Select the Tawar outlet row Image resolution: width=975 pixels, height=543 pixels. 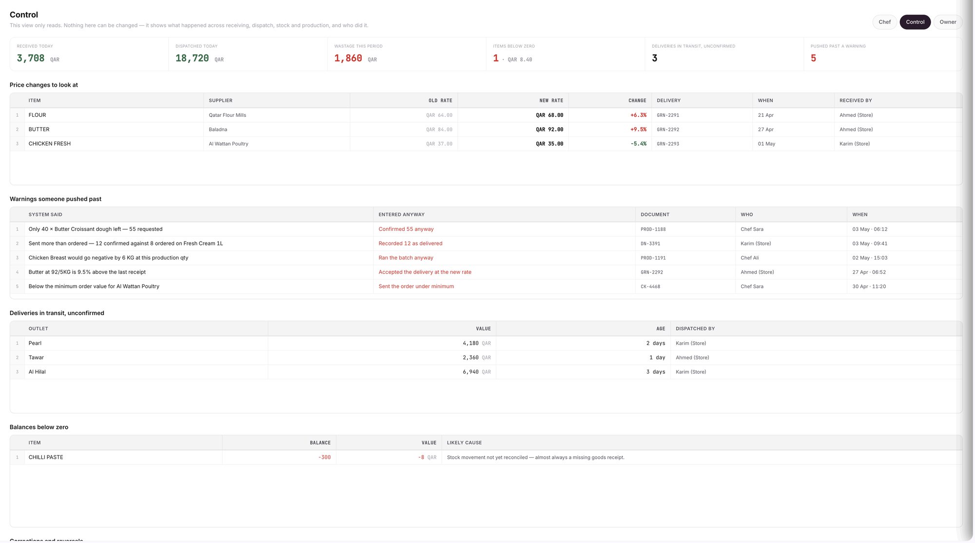486,357
